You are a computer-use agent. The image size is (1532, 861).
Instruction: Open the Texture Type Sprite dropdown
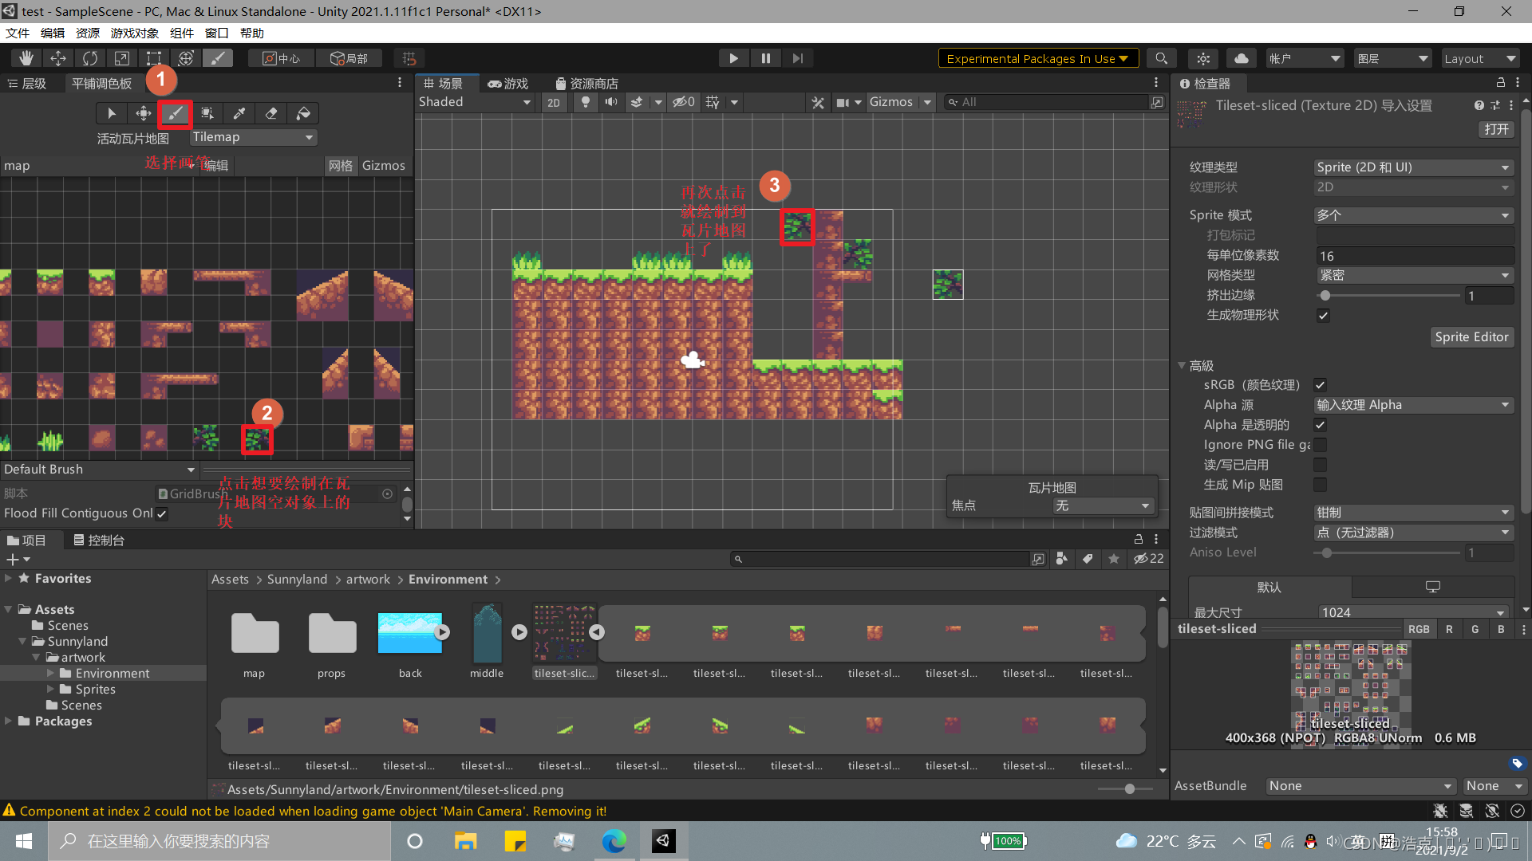click(1413, 167)
